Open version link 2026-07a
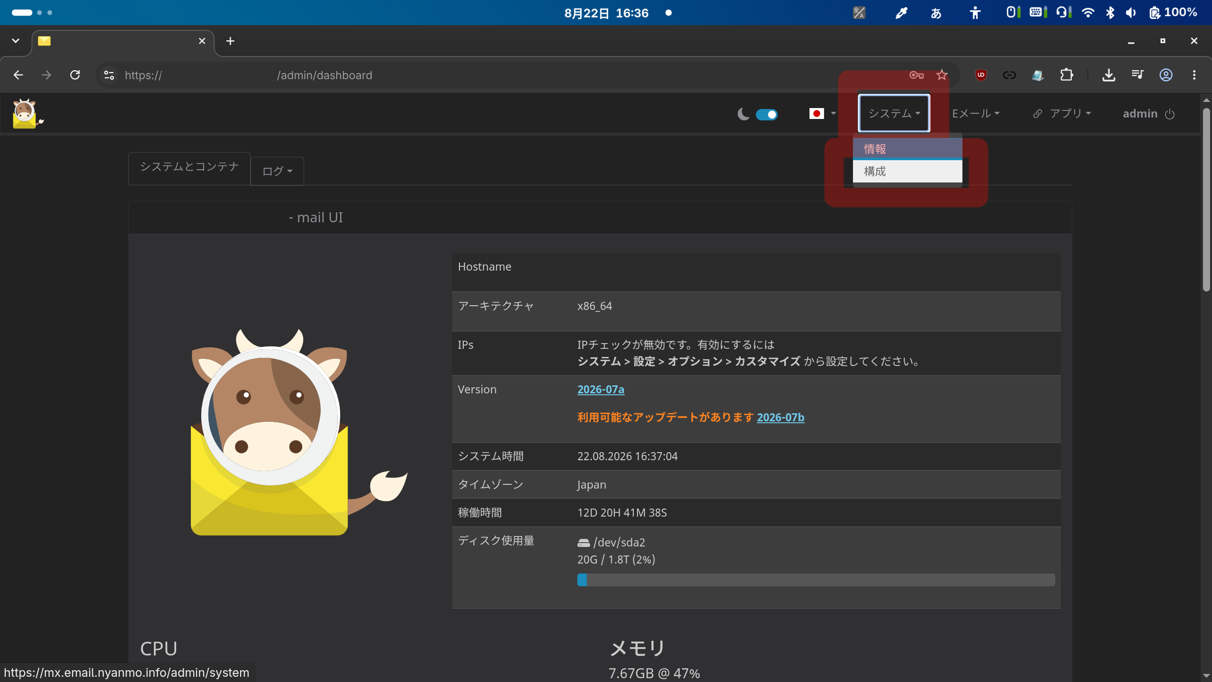 pos(601,390)
